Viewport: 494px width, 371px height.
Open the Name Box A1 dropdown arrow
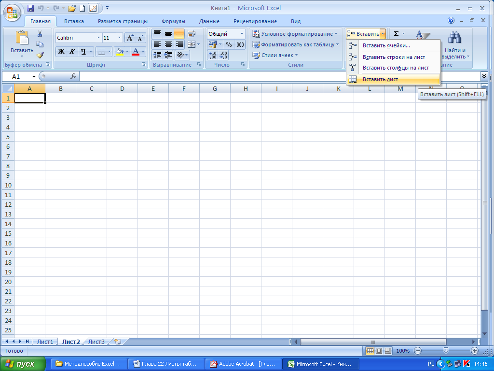point(34,77)
